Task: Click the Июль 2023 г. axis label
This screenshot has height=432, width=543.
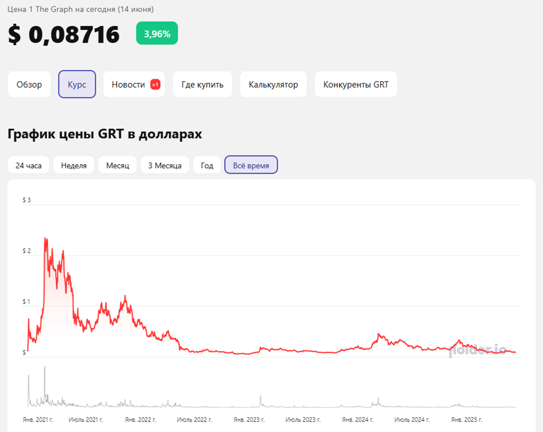Action: (x=303, y=420)
